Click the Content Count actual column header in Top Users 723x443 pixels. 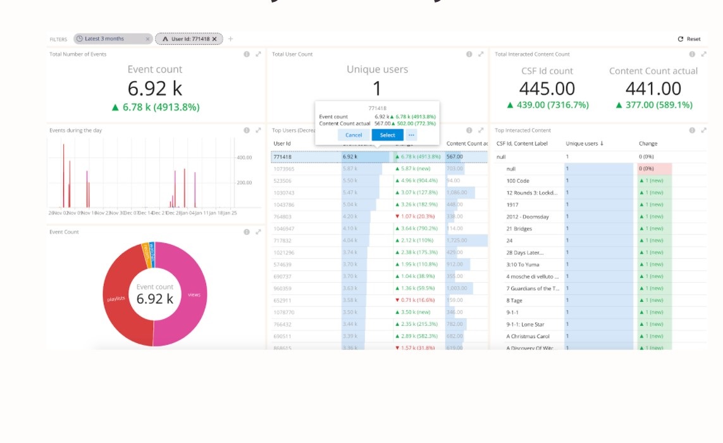(x=467, y=144)
